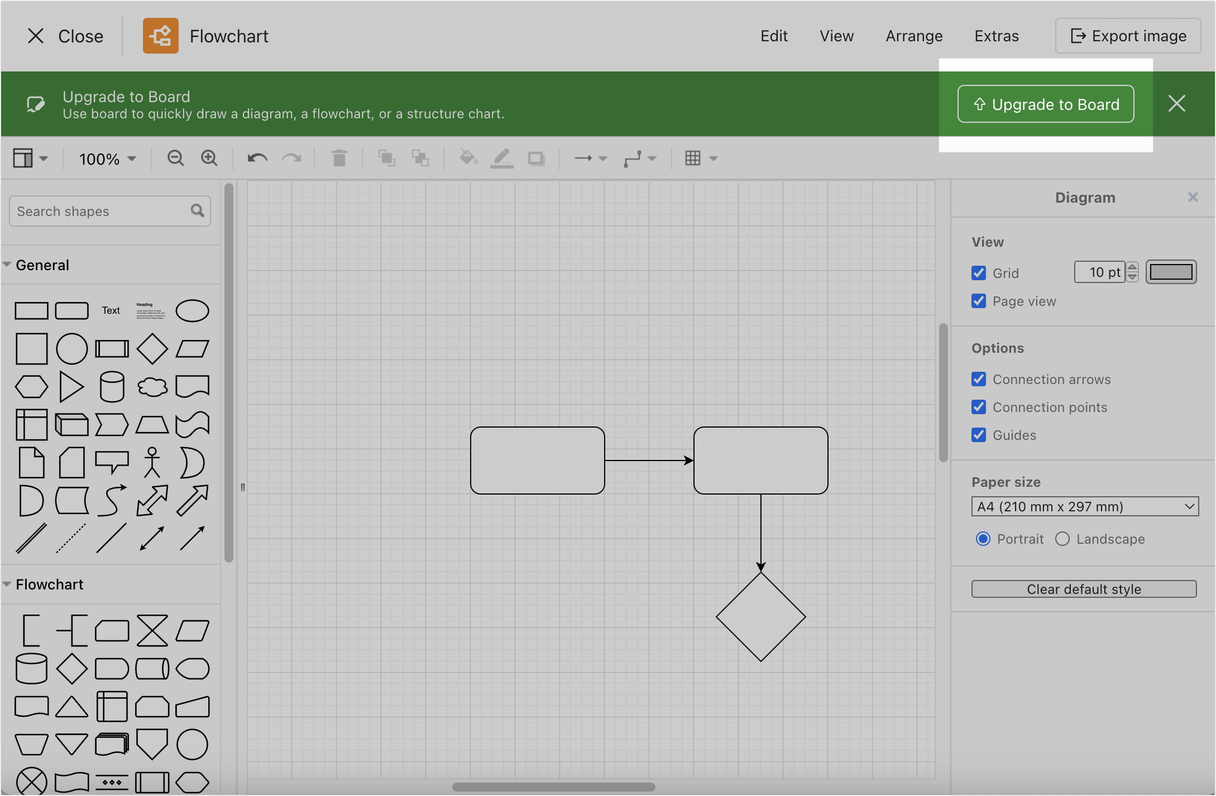Image resolution: width=1216 pixels, height=796 pixels.
Task: Select the Portrait radio button
Action: [980, 538]
